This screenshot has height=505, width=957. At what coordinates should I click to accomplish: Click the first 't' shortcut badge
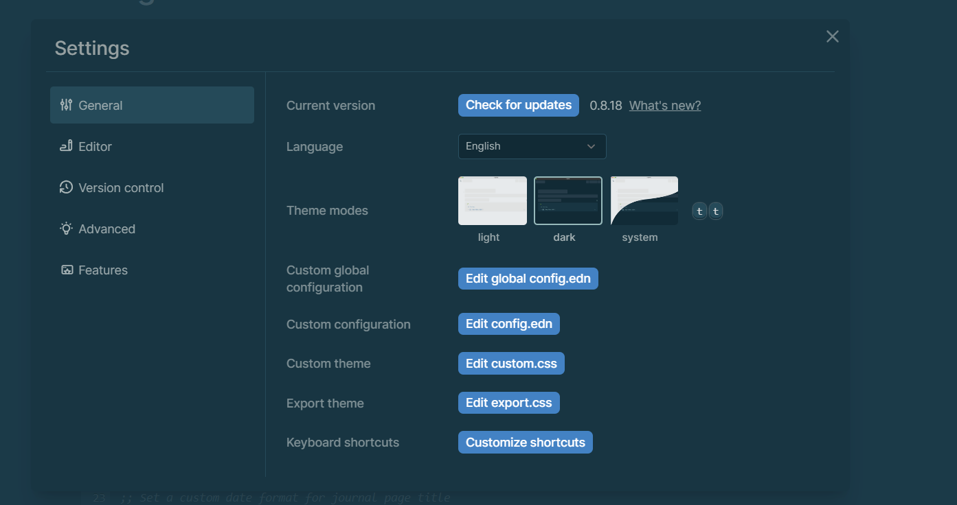[699, 211]
